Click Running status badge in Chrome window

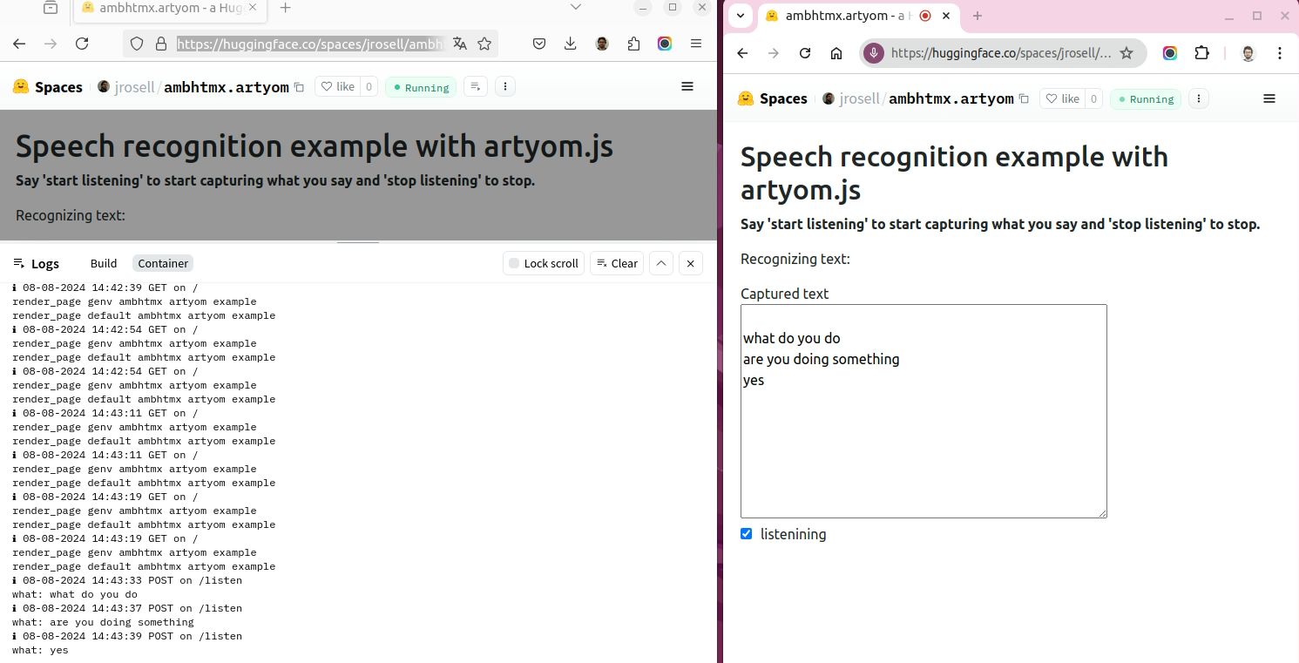coord(1146,99)
